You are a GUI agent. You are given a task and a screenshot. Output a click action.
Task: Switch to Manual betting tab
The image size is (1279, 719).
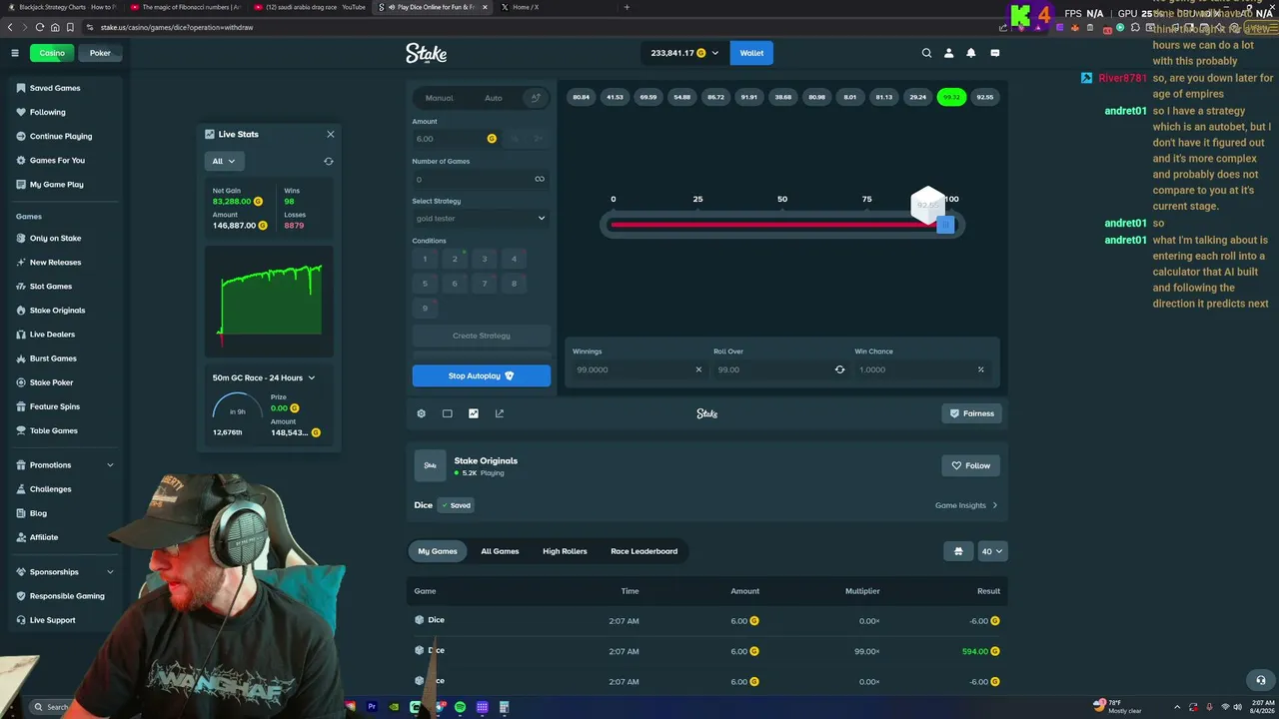point(440,98)
